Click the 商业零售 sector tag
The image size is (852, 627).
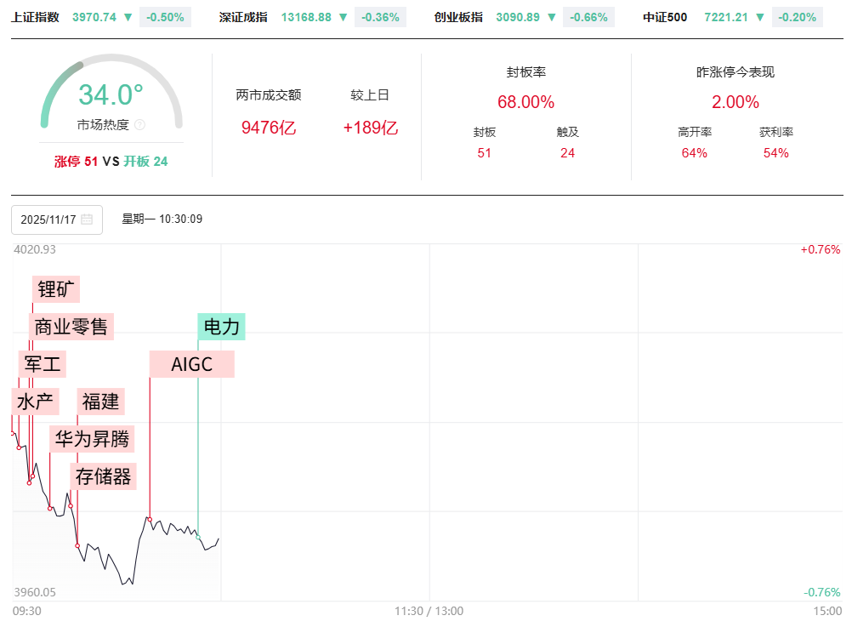[71, 326]
